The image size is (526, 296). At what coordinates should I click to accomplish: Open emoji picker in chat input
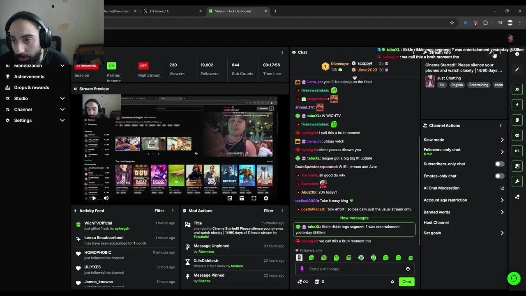click(x=408, y=269)
